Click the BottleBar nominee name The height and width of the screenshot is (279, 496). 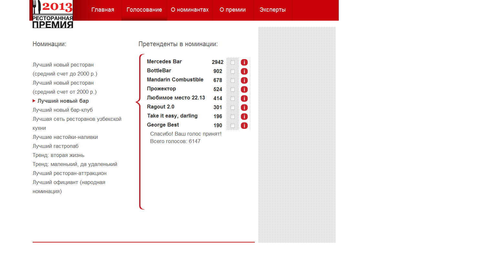pyautogui.click(x=159, y=70)
